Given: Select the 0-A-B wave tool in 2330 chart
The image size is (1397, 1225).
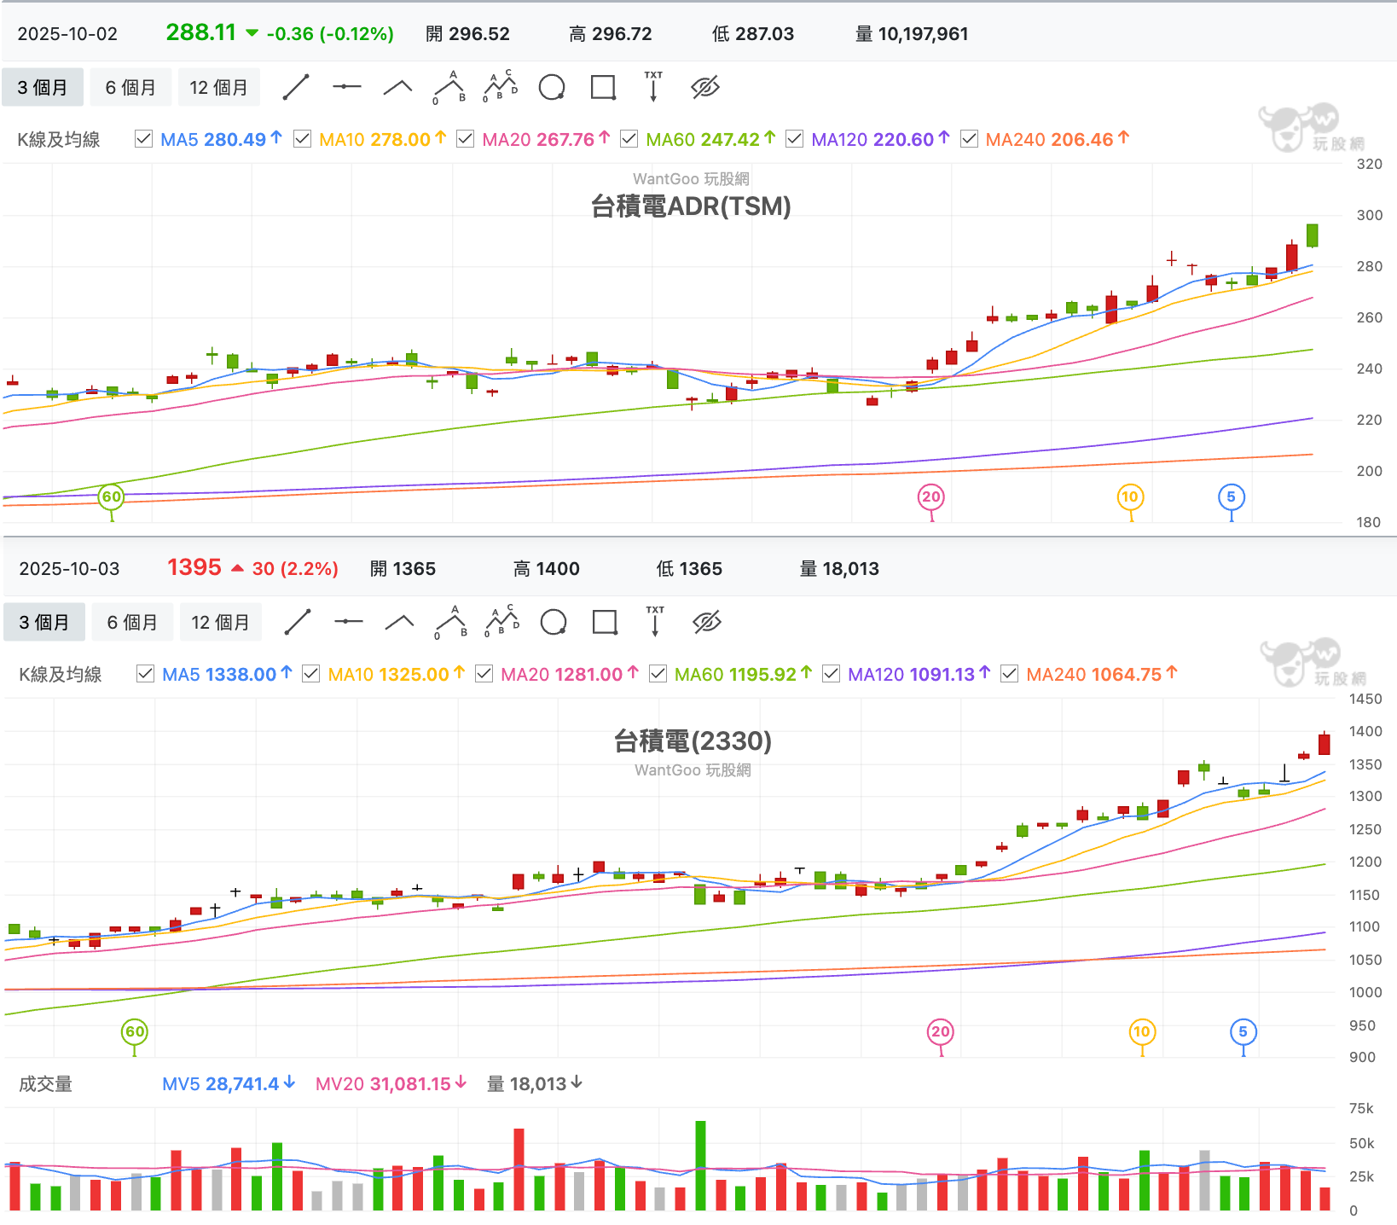Looking at the screenshot, I should [451, 622].
